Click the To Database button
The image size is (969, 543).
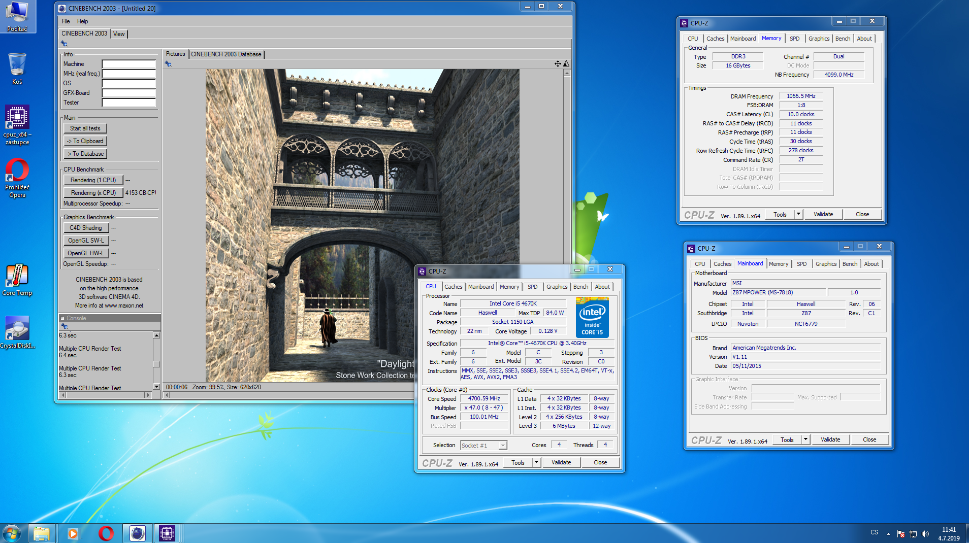pyautogui.click(x=85, y=154)
